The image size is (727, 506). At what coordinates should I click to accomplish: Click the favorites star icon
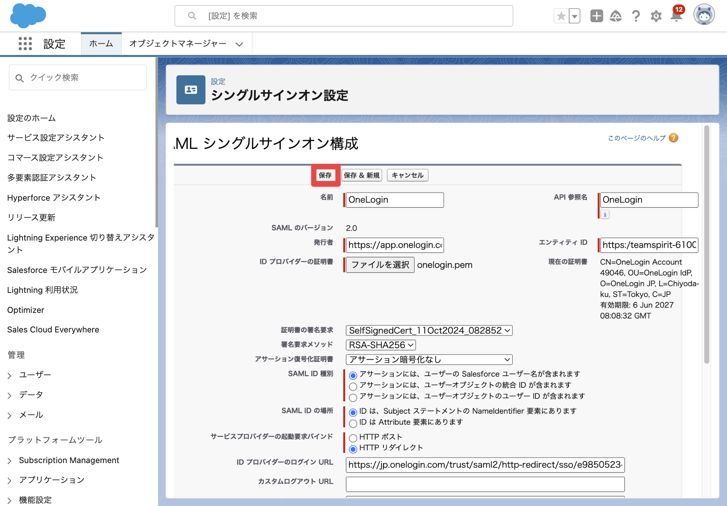(x=561, y=16)
